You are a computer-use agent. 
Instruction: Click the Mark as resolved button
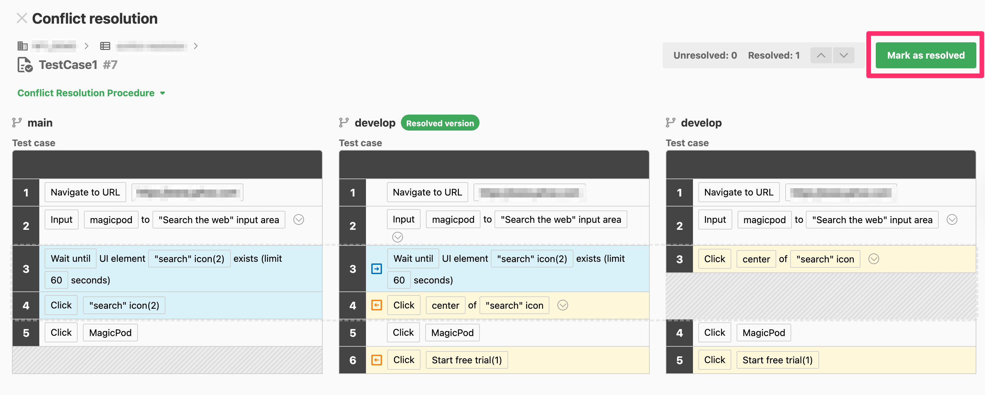point(925,55)
